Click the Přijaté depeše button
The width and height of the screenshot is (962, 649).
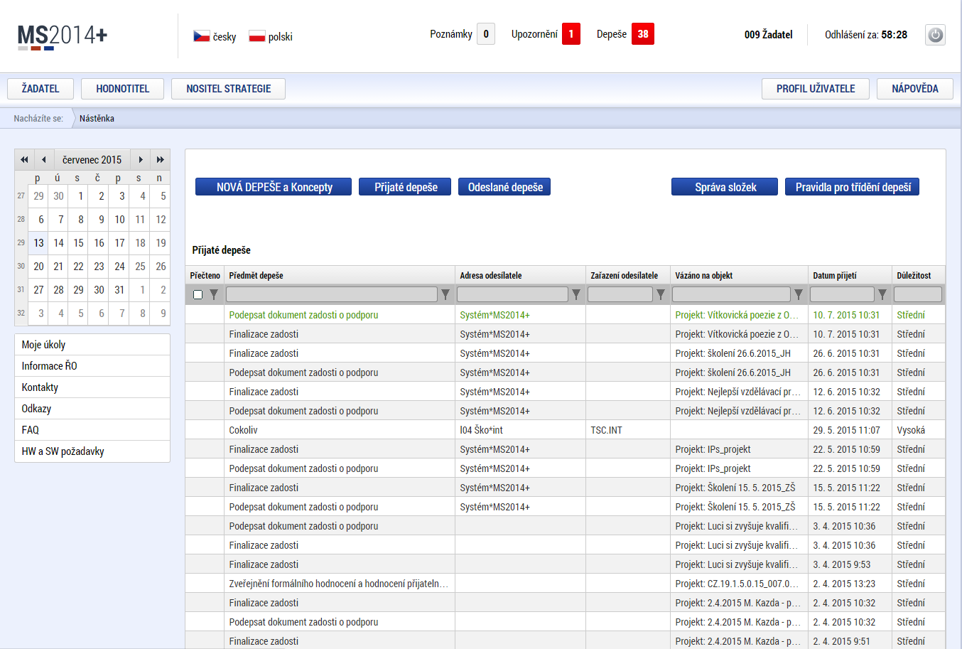coord(405,187)
